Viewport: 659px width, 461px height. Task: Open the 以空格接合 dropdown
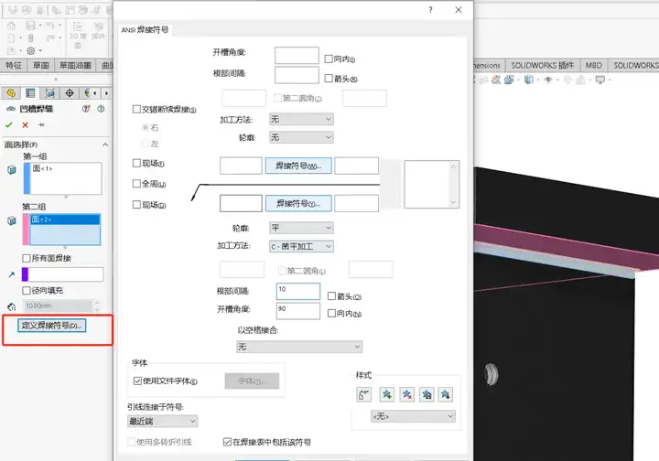(298, 347)
